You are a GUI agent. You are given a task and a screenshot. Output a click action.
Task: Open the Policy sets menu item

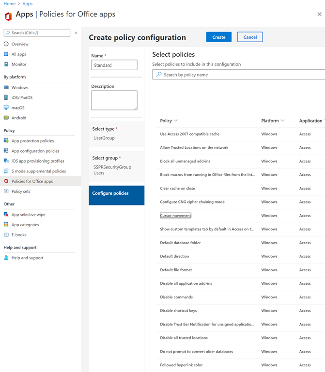20,191
